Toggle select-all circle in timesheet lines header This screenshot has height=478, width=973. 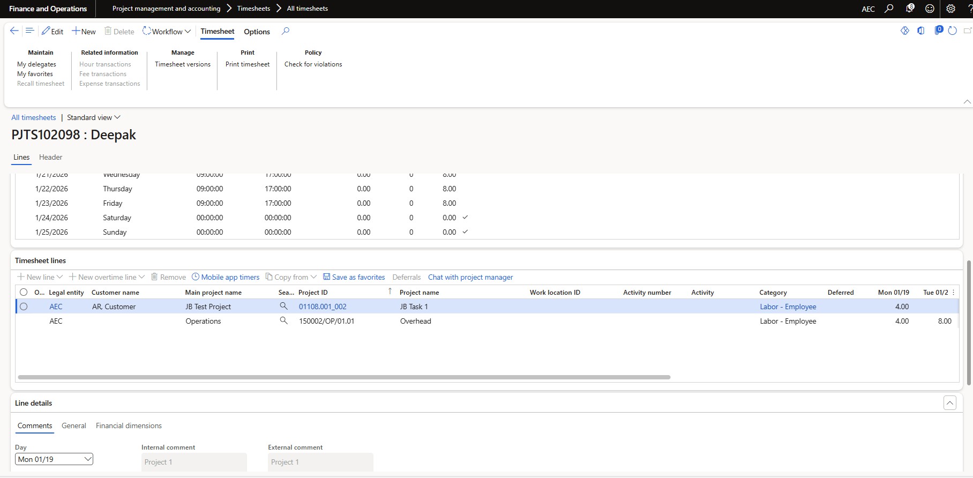24,292
